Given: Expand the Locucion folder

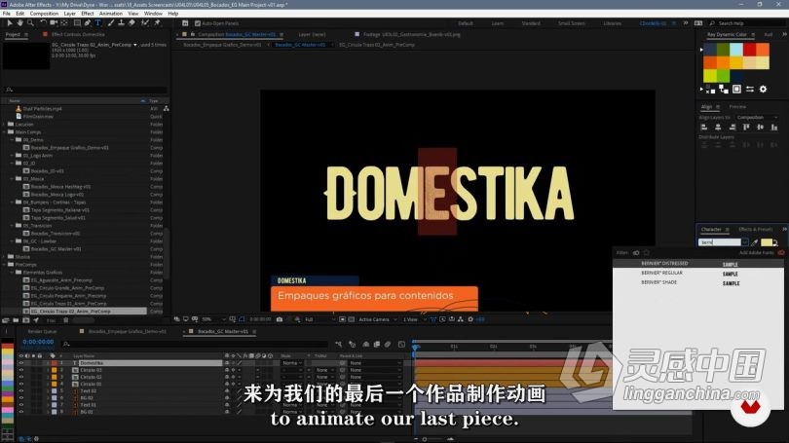Looking at the screenshot, I should (5, 125).
